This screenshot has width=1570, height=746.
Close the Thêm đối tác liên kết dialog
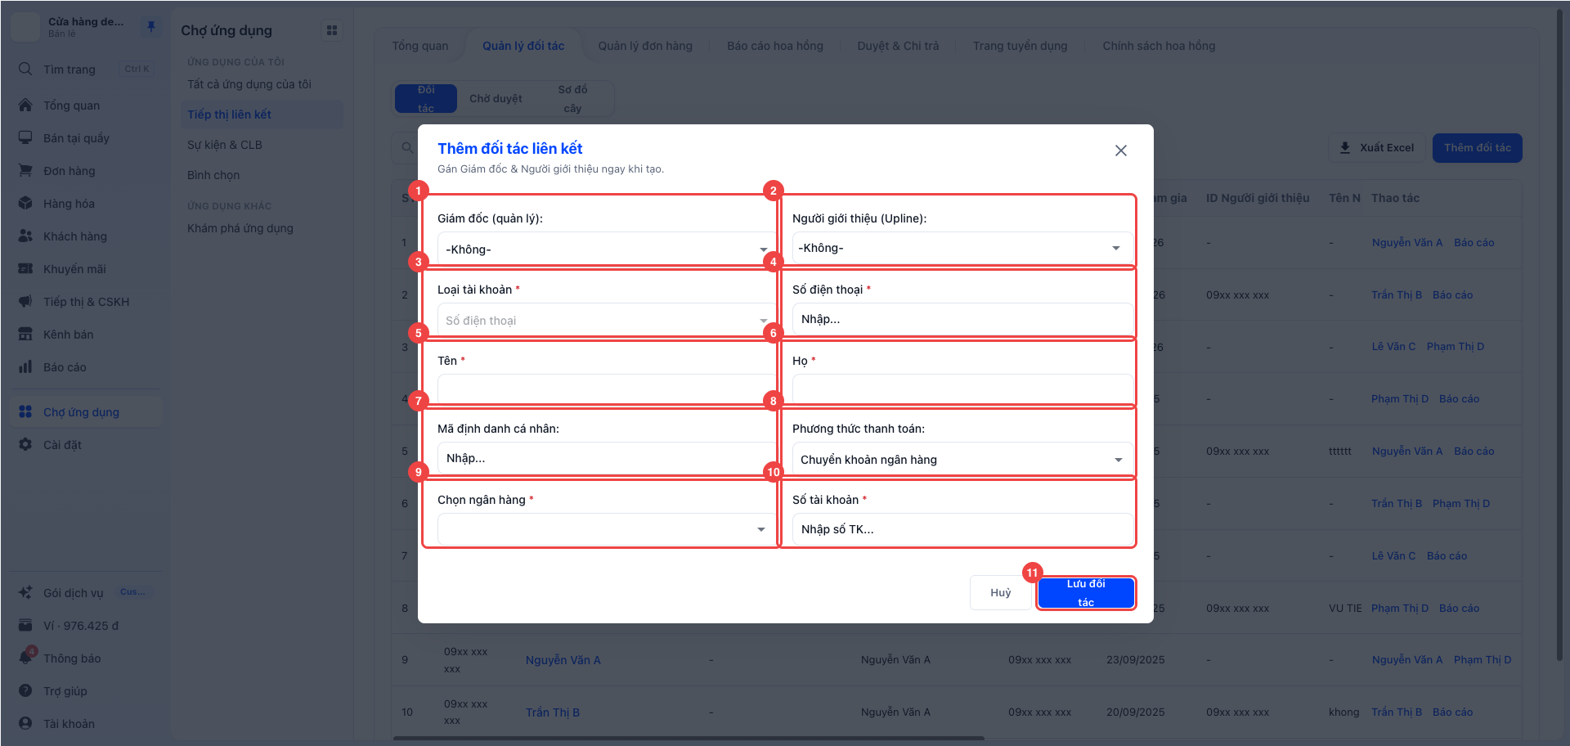[1120, 151]
